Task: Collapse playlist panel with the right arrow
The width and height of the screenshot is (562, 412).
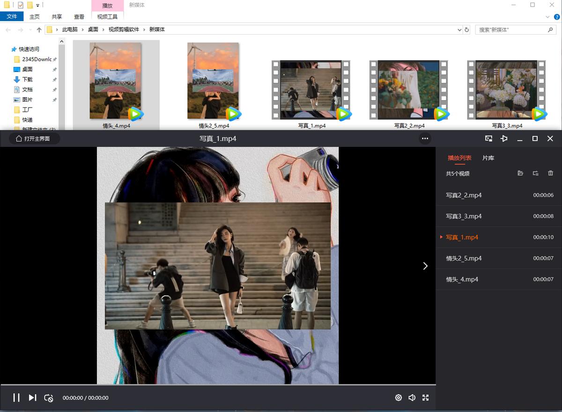Action: click(x=425, y=266)
